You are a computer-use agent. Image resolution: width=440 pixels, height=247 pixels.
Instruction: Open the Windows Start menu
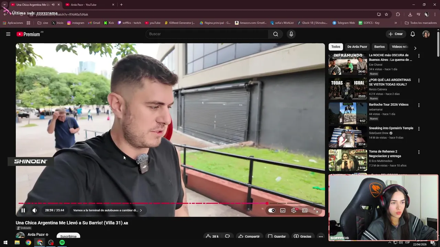(x=5, y=243)
